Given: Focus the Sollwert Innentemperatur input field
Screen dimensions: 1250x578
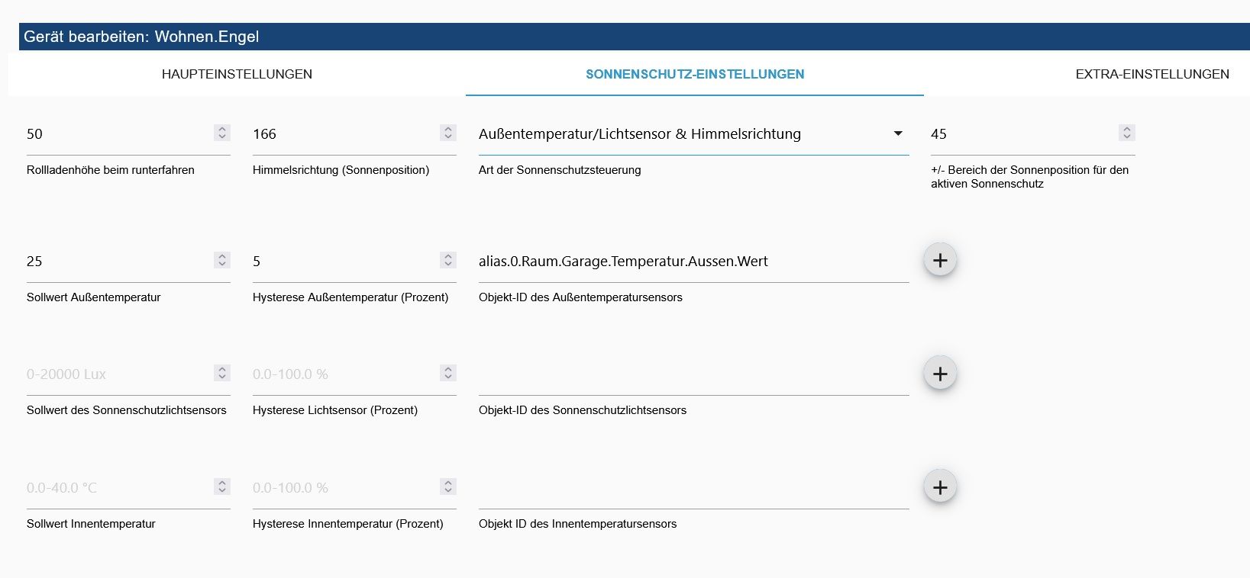Looking at the screenshot, I should tap(118, 488).
